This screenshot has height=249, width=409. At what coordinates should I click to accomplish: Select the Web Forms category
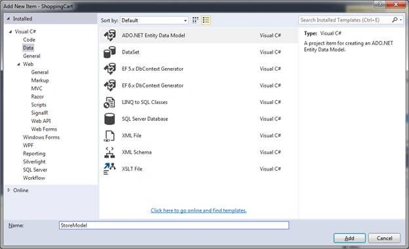pos(44,129)
